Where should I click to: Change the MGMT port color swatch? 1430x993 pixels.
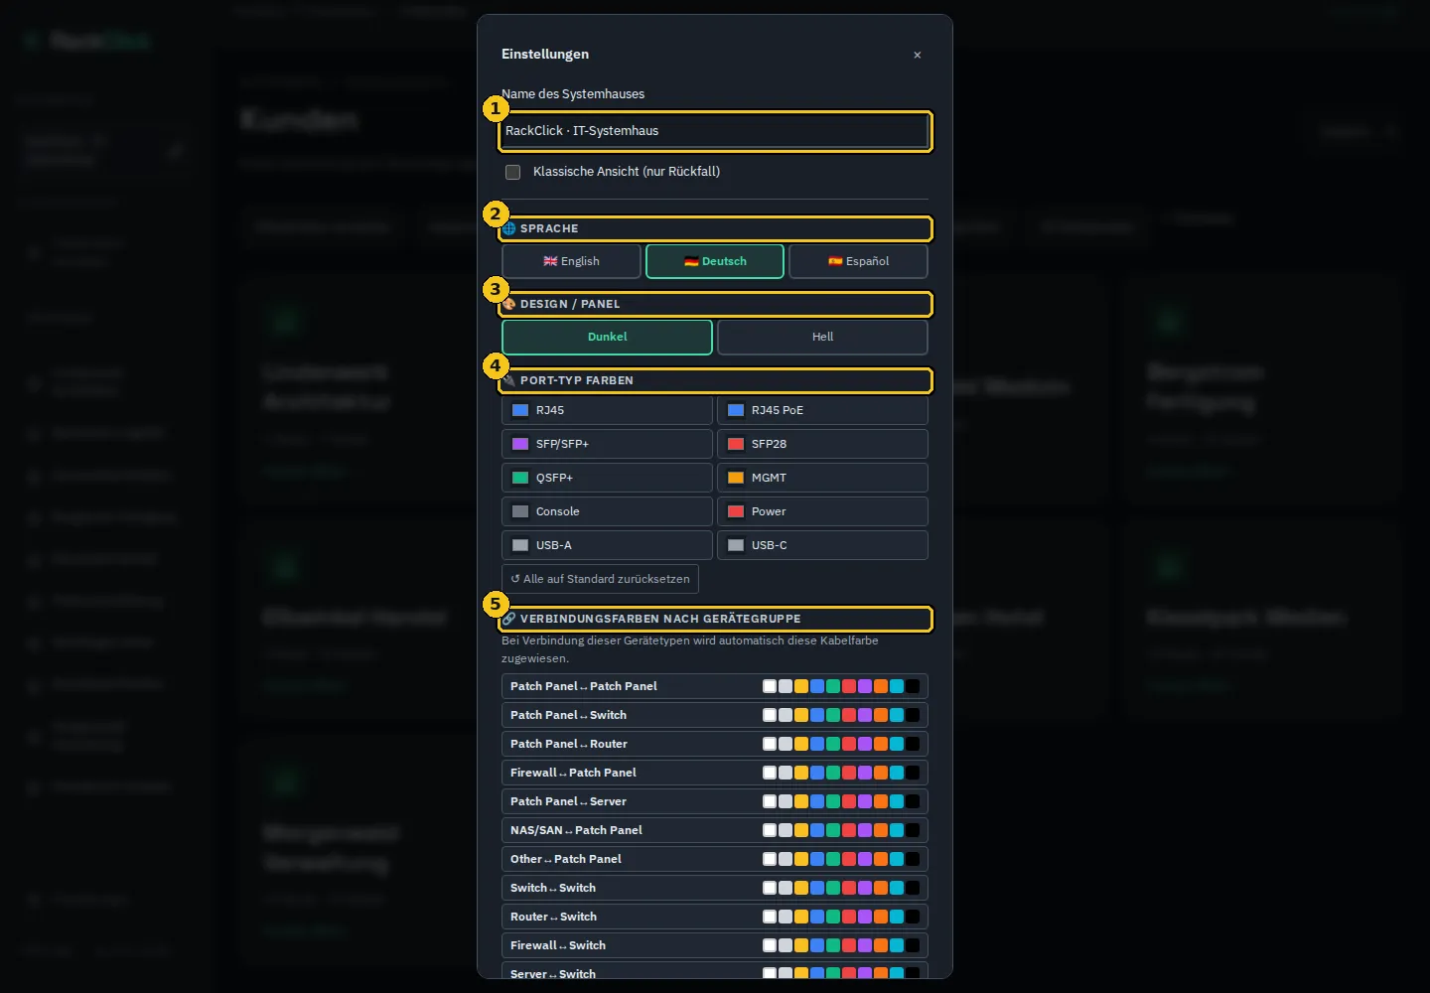coord(736,478)
